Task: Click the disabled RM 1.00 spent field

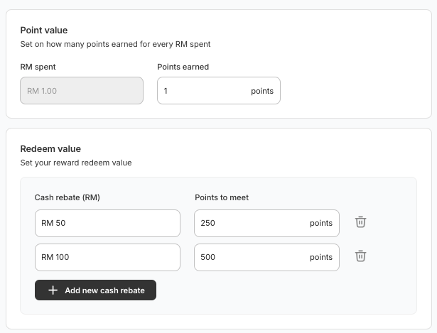Action: pyautogui.click(x=82, y=91)
